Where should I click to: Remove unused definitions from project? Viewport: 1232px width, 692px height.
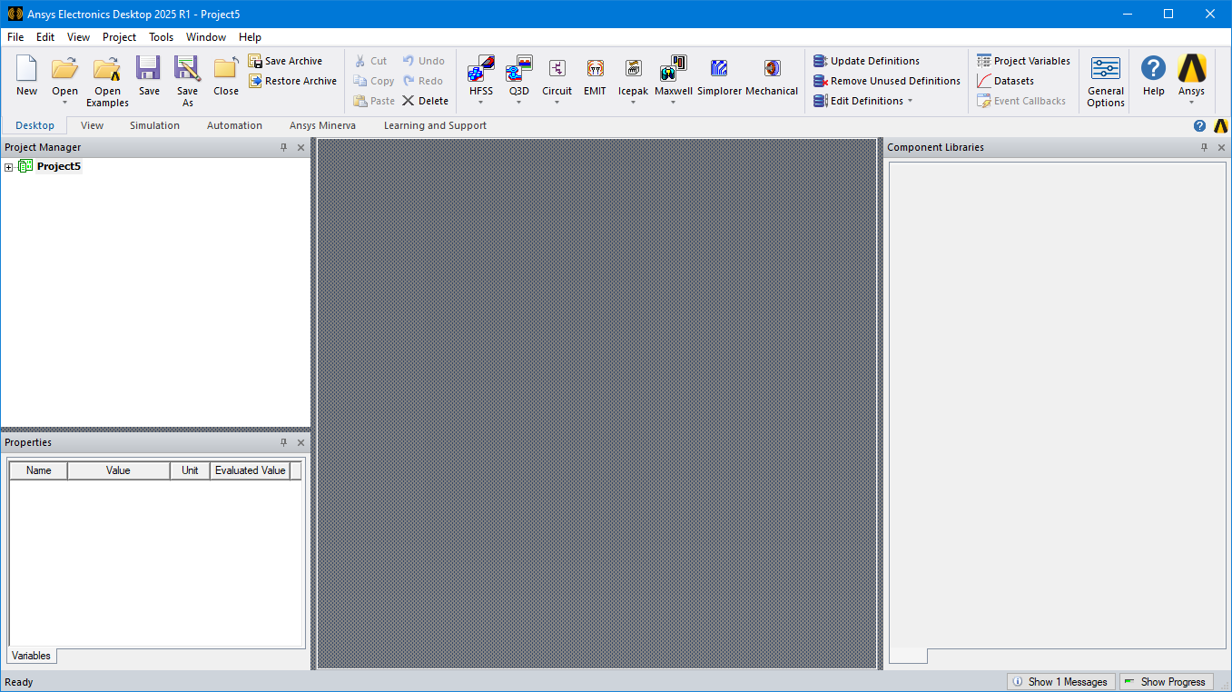[x=887, y=80]
